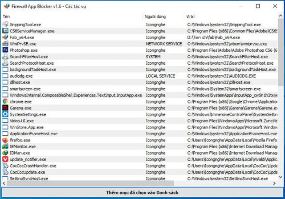The width and height of the screenshot is (285, 199).
Task: Select the update_notifier.exe process name
Action: coord(28,159)
